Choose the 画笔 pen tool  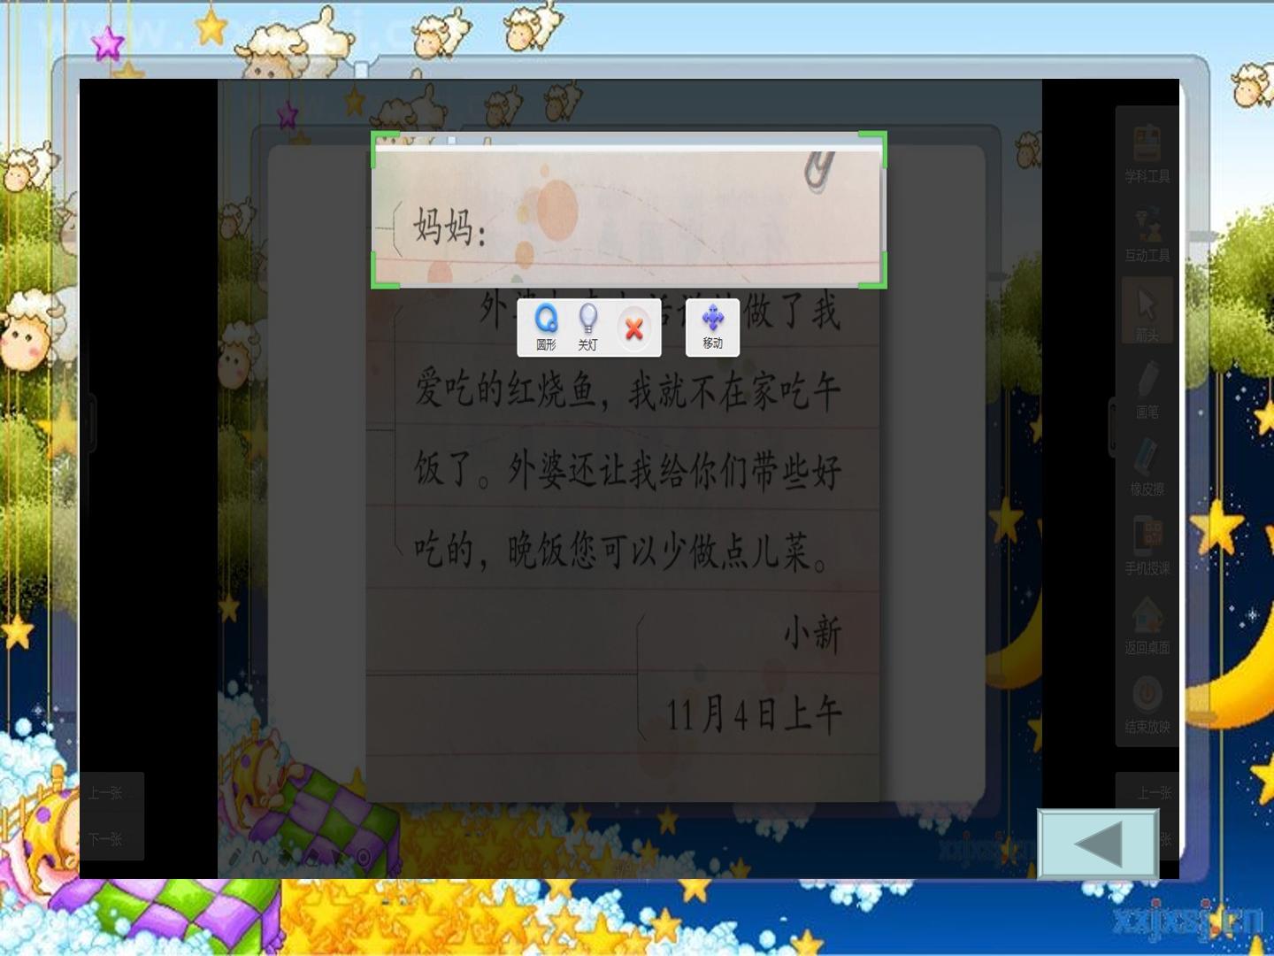[1147, 389]
